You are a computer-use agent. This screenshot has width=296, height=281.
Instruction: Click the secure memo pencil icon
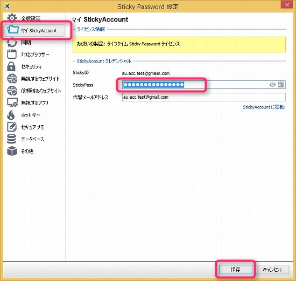(x=12, y=127)
